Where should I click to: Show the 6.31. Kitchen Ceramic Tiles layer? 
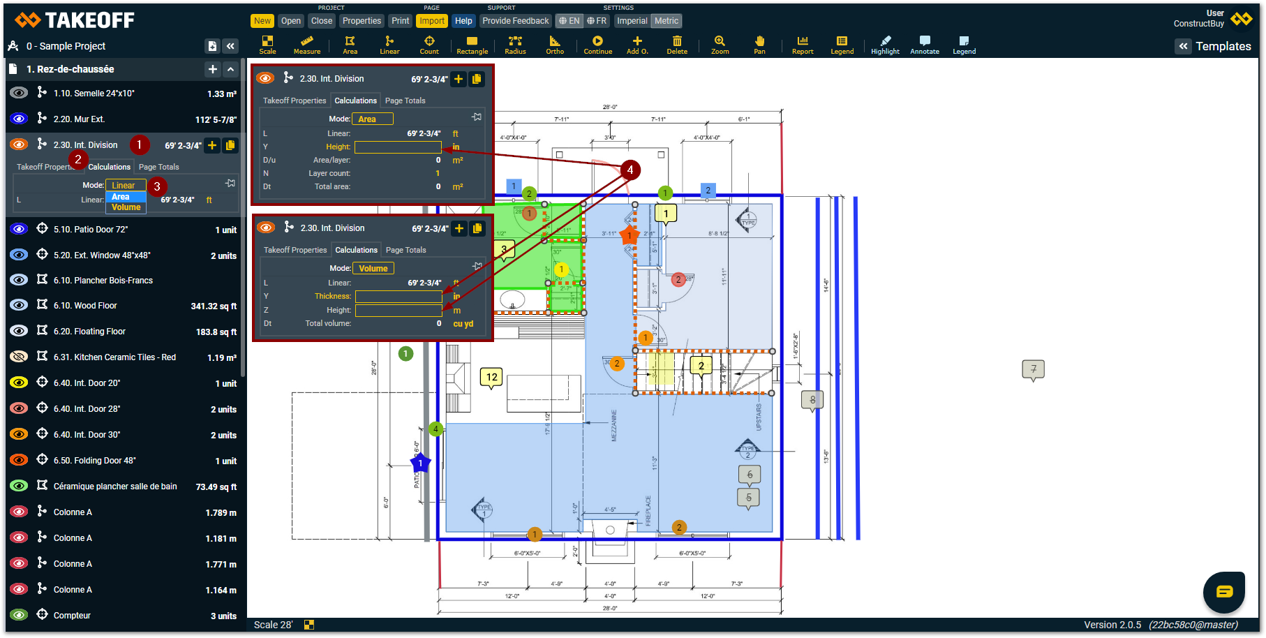19,357
